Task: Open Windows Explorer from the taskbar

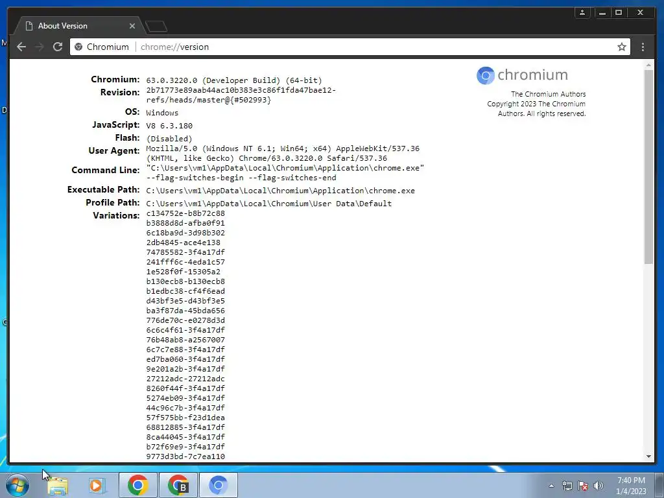Action: 58,485
